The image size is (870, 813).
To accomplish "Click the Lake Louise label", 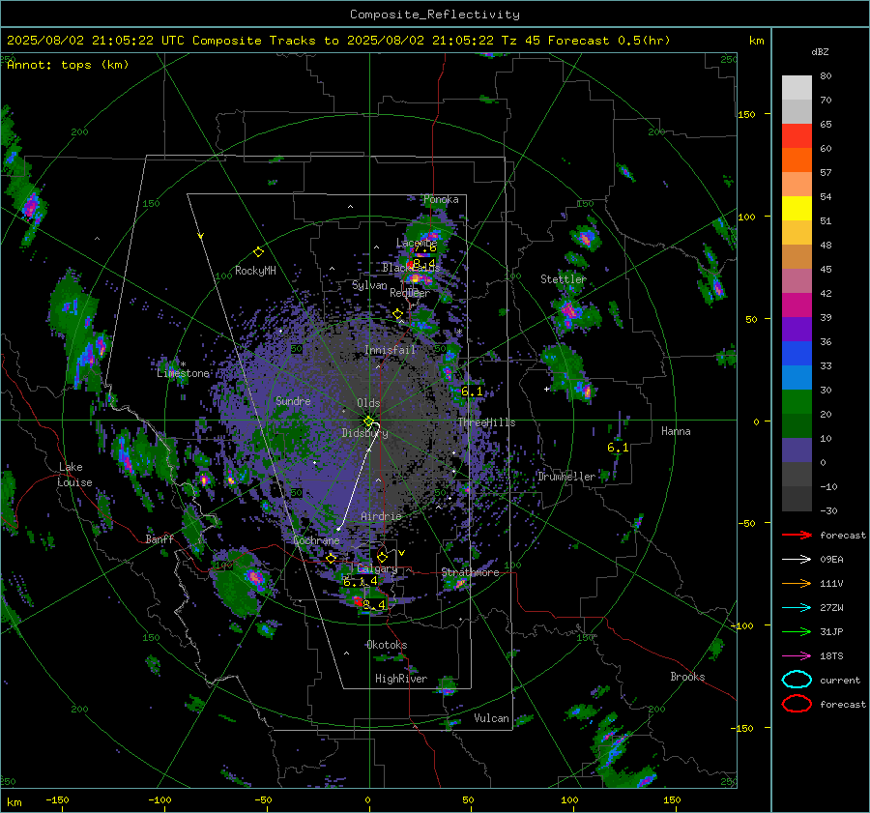I will tap(74, 475).
